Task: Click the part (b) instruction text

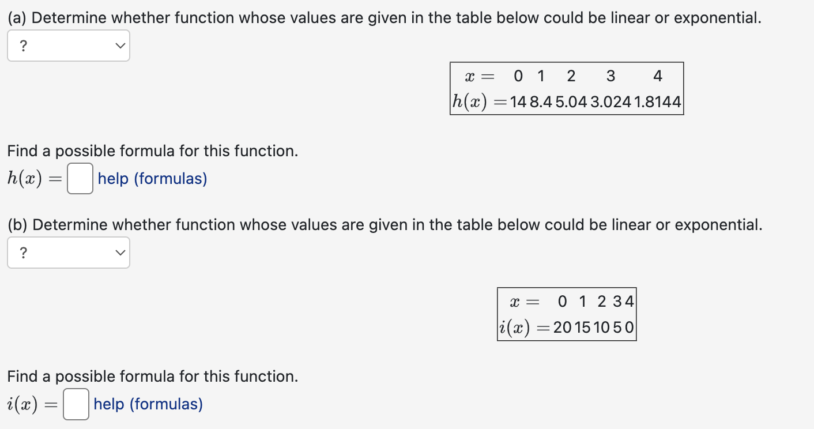Action: tap(383, 224)
